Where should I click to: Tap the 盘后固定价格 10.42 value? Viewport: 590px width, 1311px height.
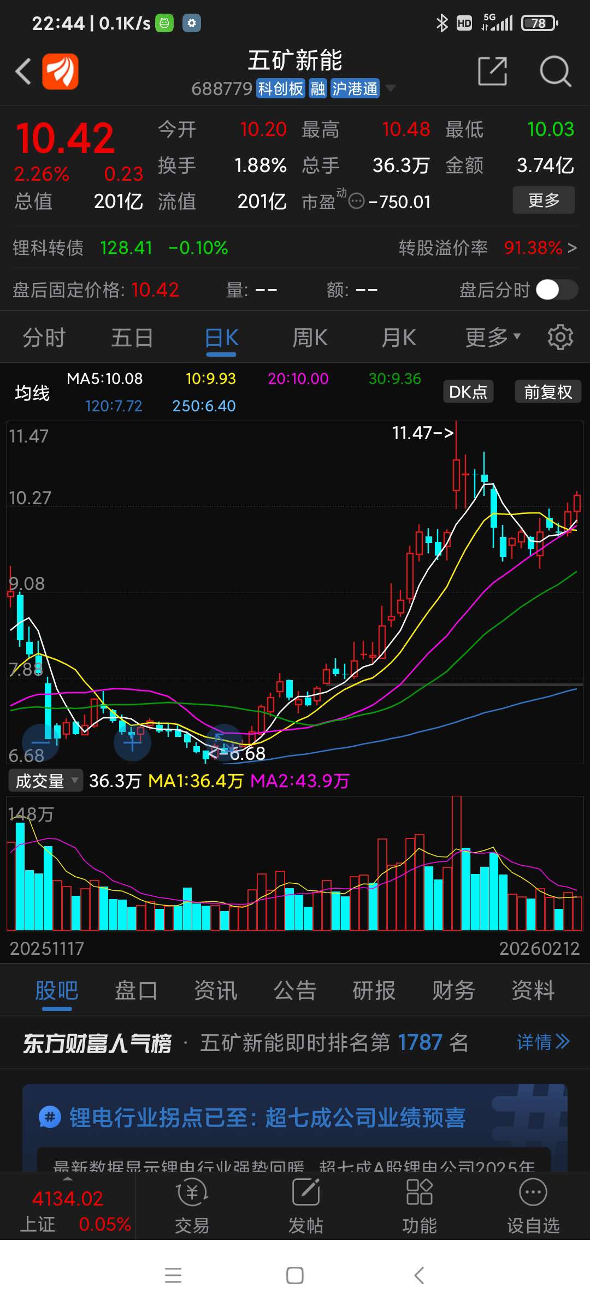[155, 290]
